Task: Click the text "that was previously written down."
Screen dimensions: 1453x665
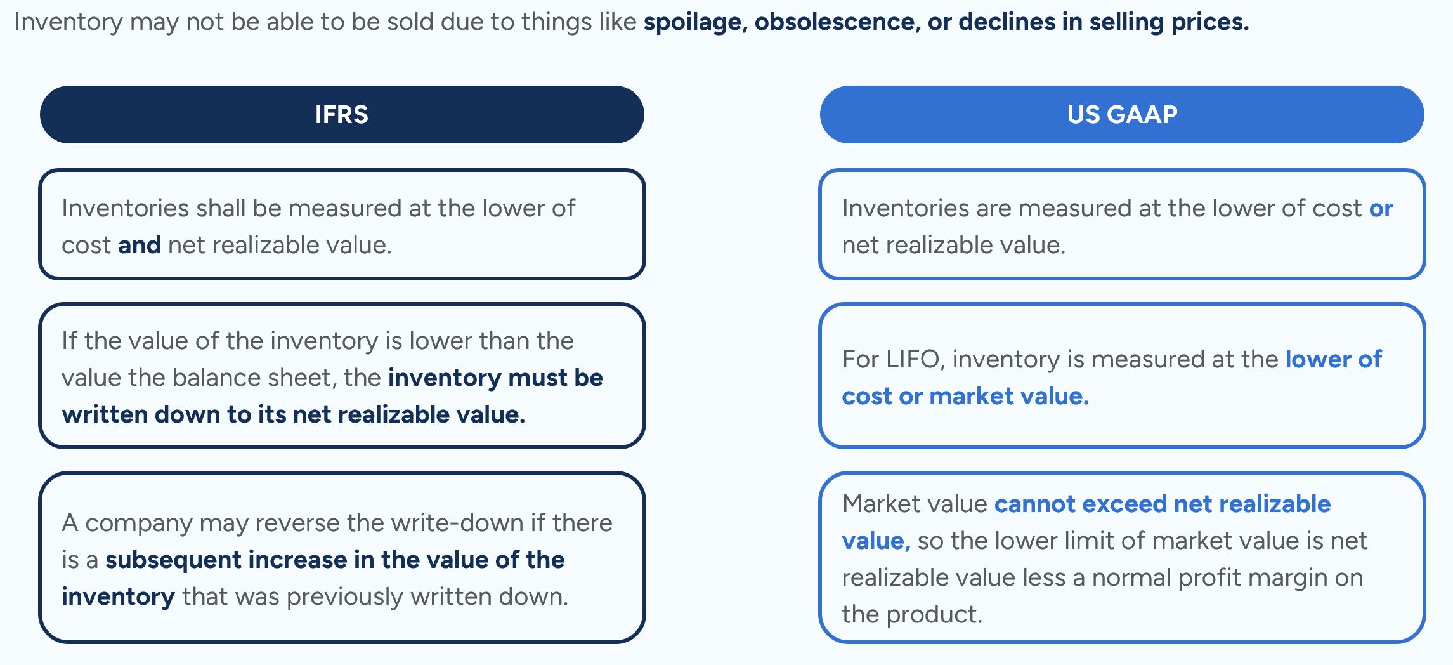Action: [x=375, y=596]
